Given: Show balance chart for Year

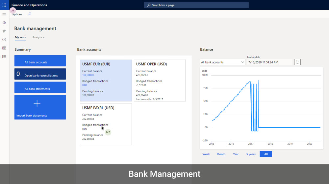Looking at the screenshot, I should 236,154.
